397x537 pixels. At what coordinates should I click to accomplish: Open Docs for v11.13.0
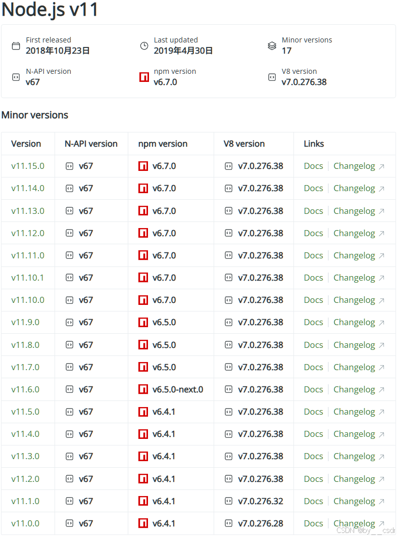pyautogui.click(x=314, y=211)
